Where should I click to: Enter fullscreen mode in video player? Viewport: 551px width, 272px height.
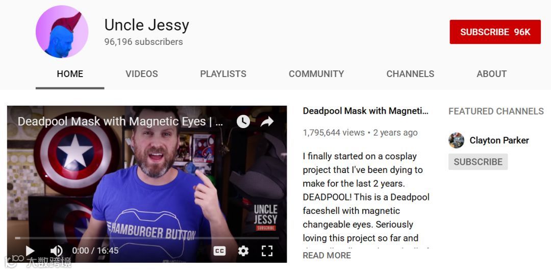coord(267,251)
